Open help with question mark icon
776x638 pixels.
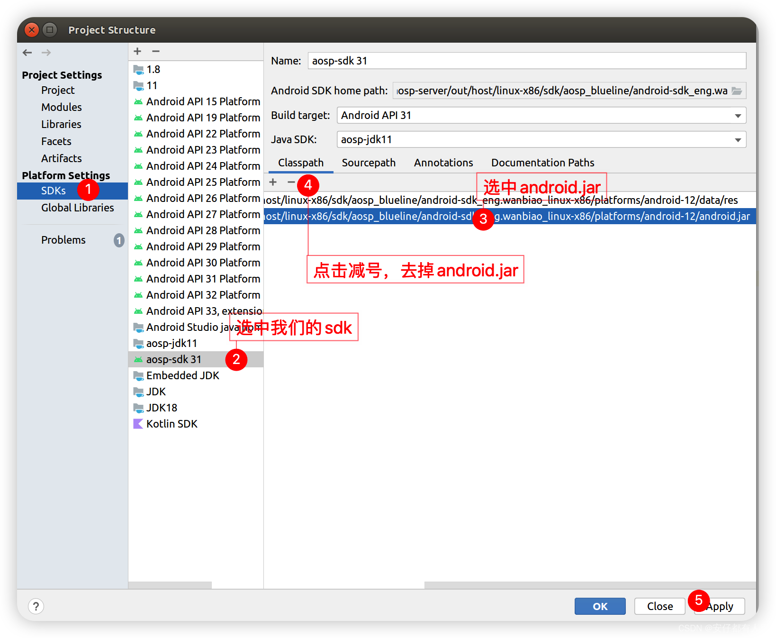(36, 606)
